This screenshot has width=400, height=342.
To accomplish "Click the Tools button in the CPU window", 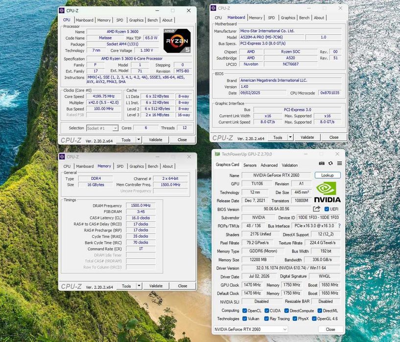I will [x=126, y=140].
